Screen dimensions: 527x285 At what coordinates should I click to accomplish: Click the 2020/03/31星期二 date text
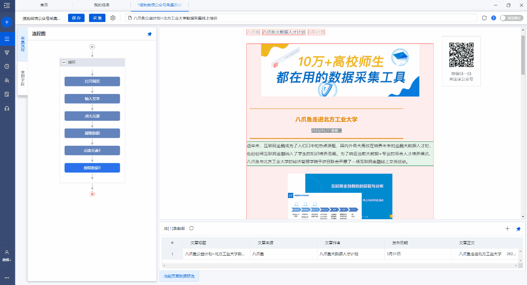pos(326,130)
